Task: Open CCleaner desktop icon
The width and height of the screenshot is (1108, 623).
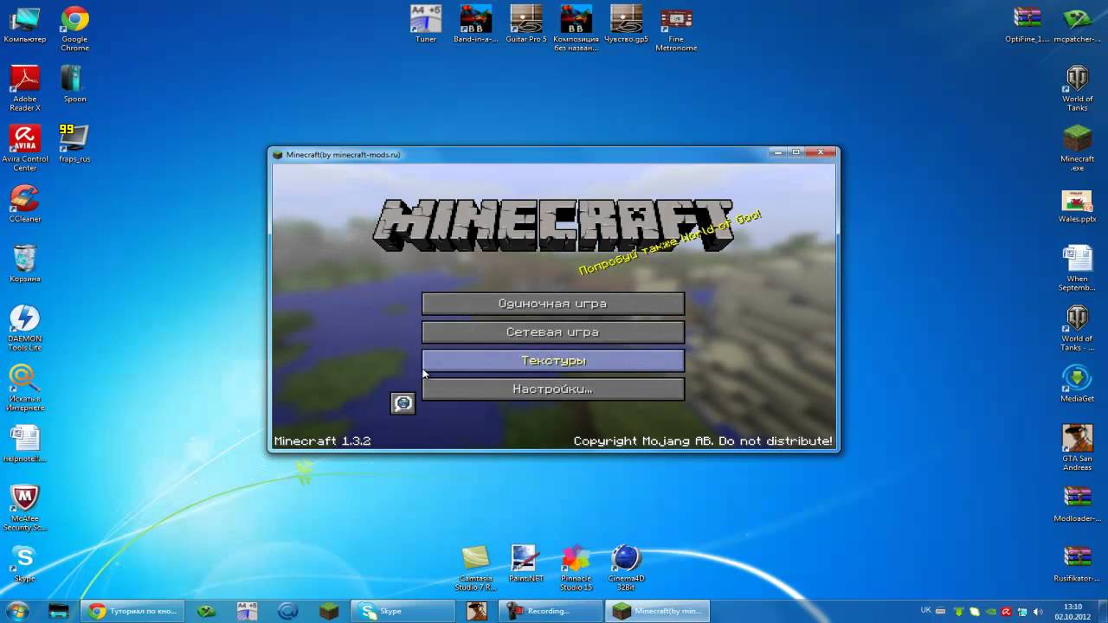Action: click(25, 203)
